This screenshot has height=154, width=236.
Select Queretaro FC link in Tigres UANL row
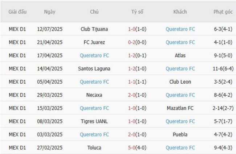coord(180,121)
